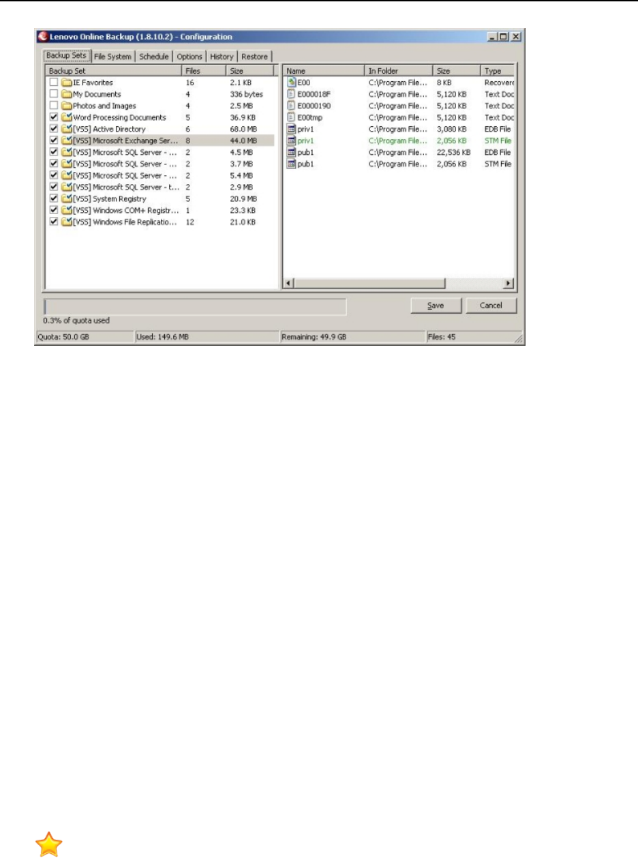Screen dimensions: 638x860
Task: Click the [VSS] System Registry folder icon
Action: (67, 198)
